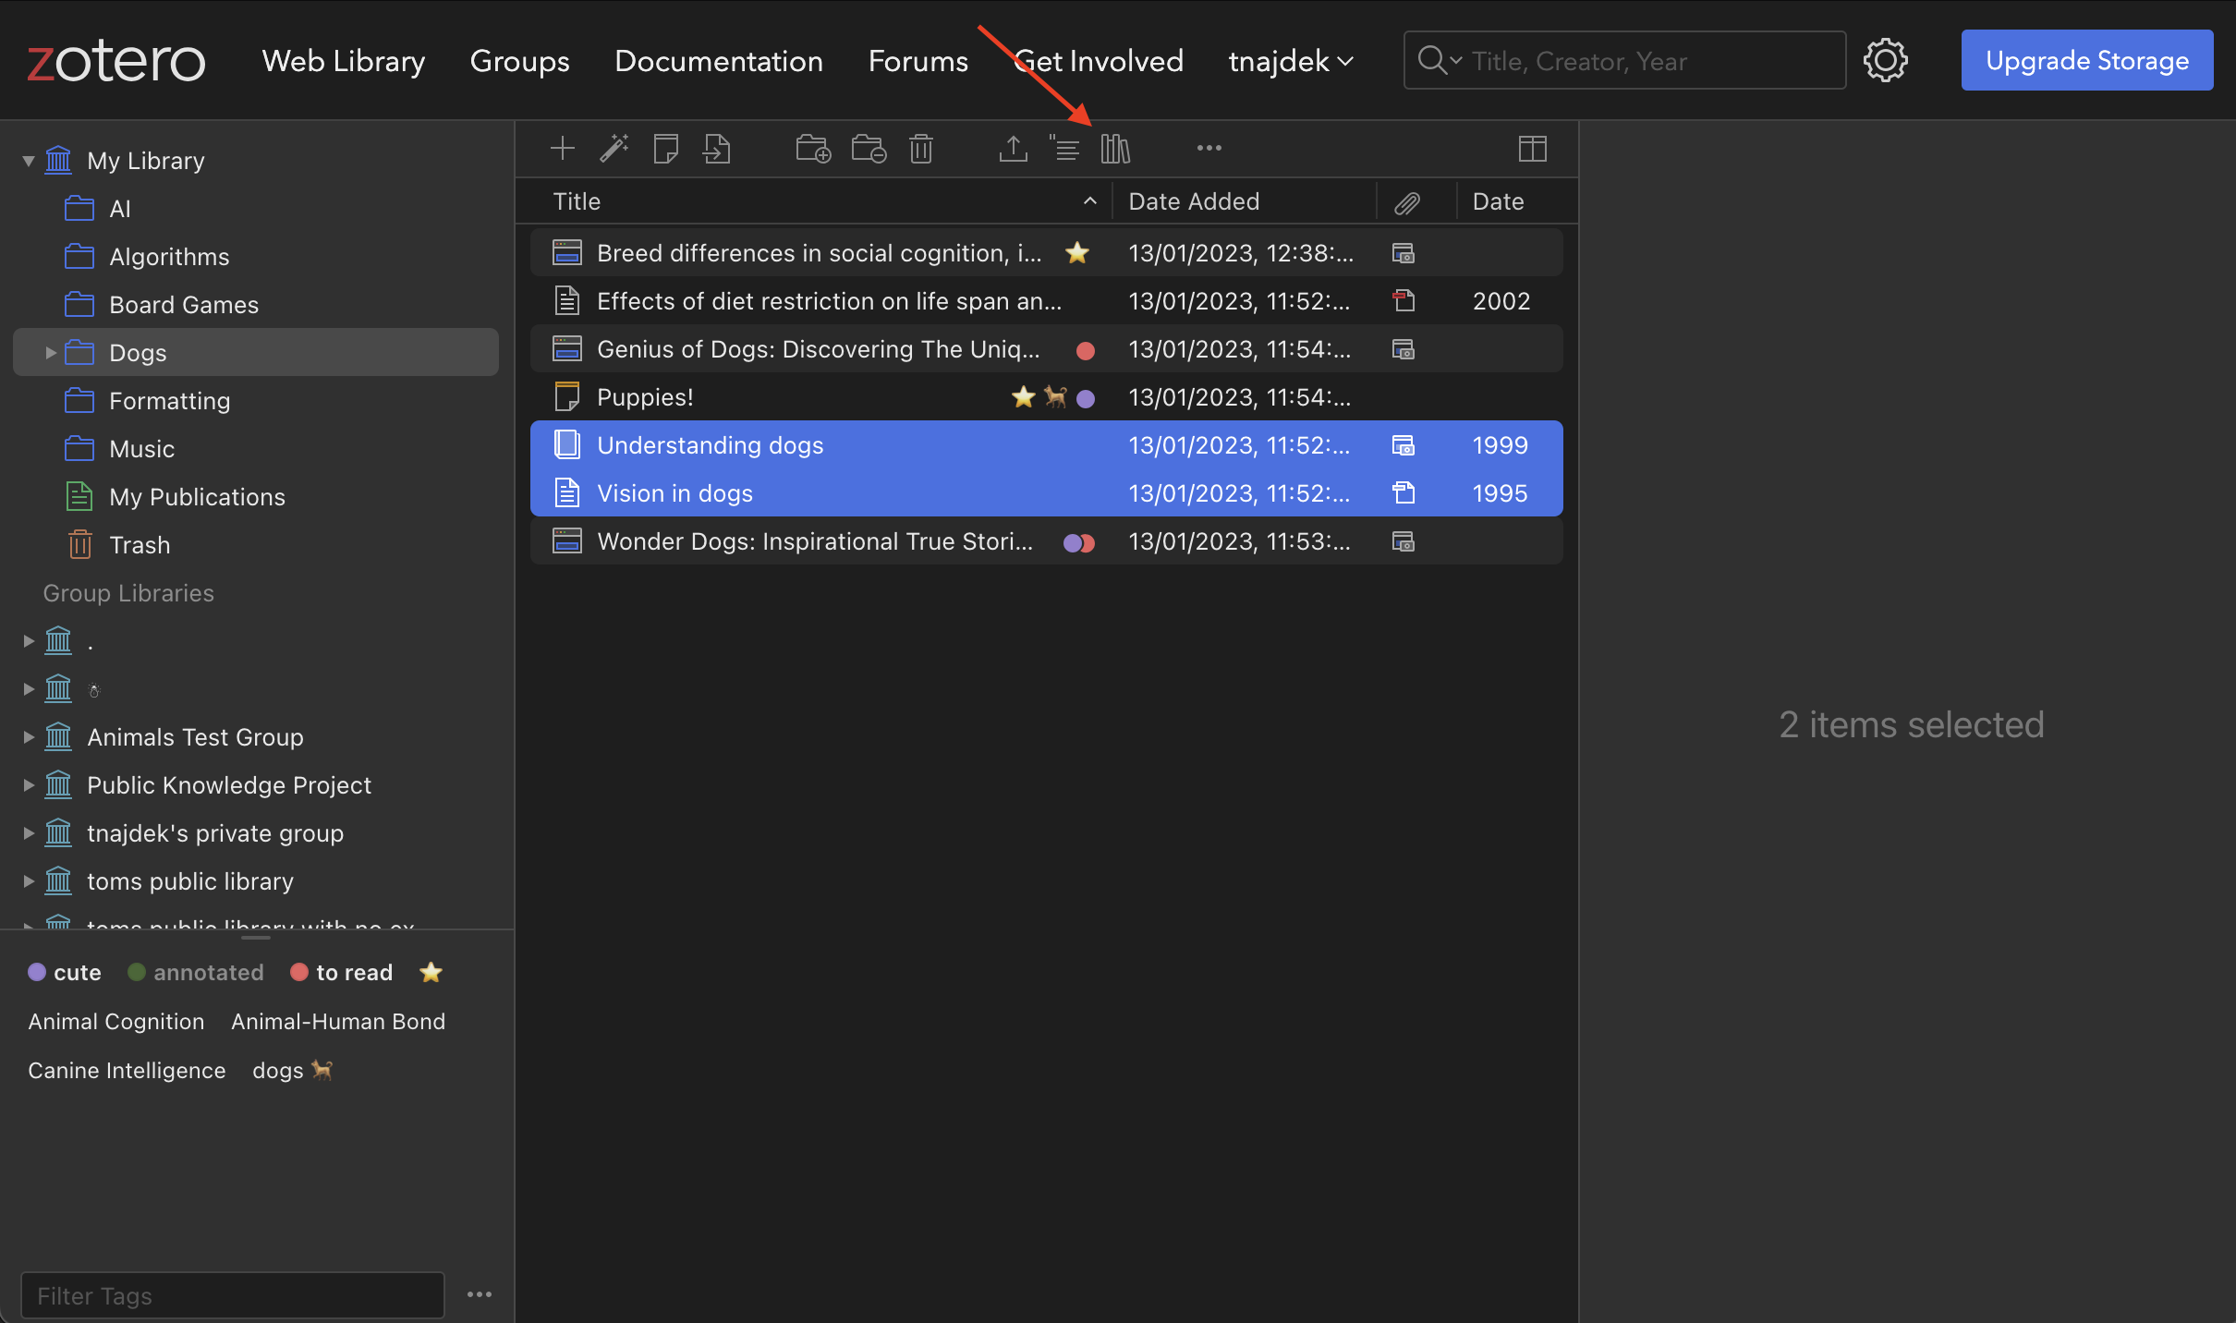Click the New Item plus icon
Image resolution: width=2236 pixels, height=1323 pixels.
pyautogui.click(x=562, y=148)
